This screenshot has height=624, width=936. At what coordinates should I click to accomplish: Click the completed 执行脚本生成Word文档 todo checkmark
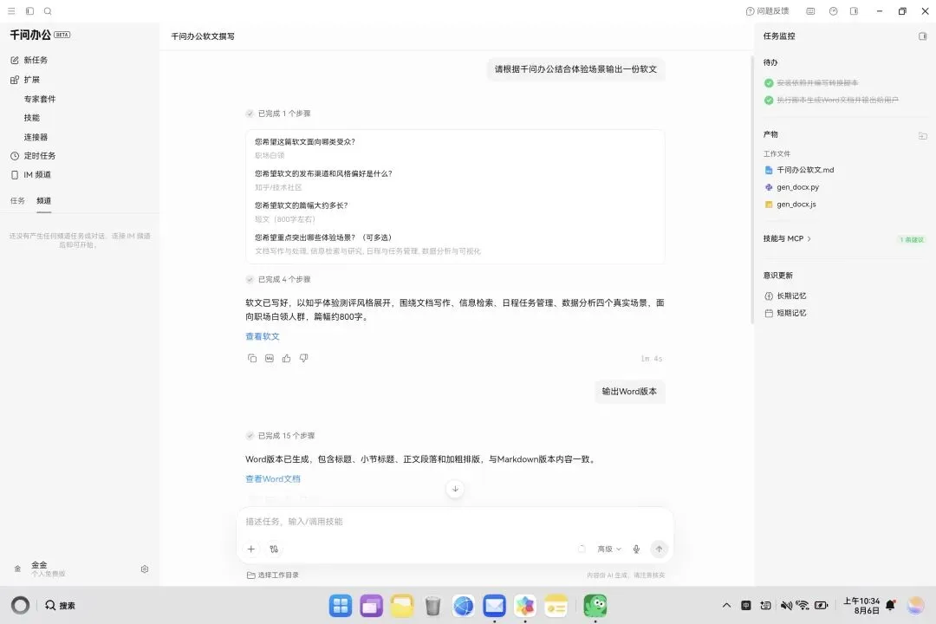click(x=769, y=101)
